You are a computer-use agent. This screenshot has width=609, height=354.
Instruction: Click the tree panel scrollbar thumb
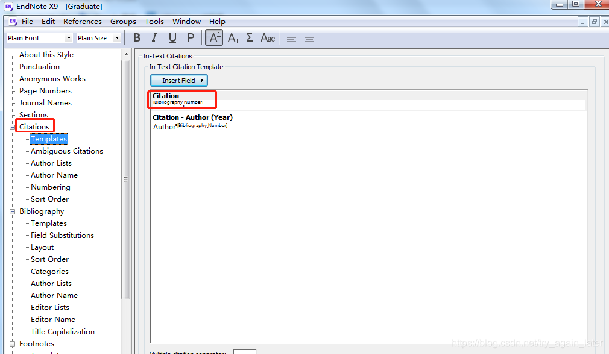(125, 179)
